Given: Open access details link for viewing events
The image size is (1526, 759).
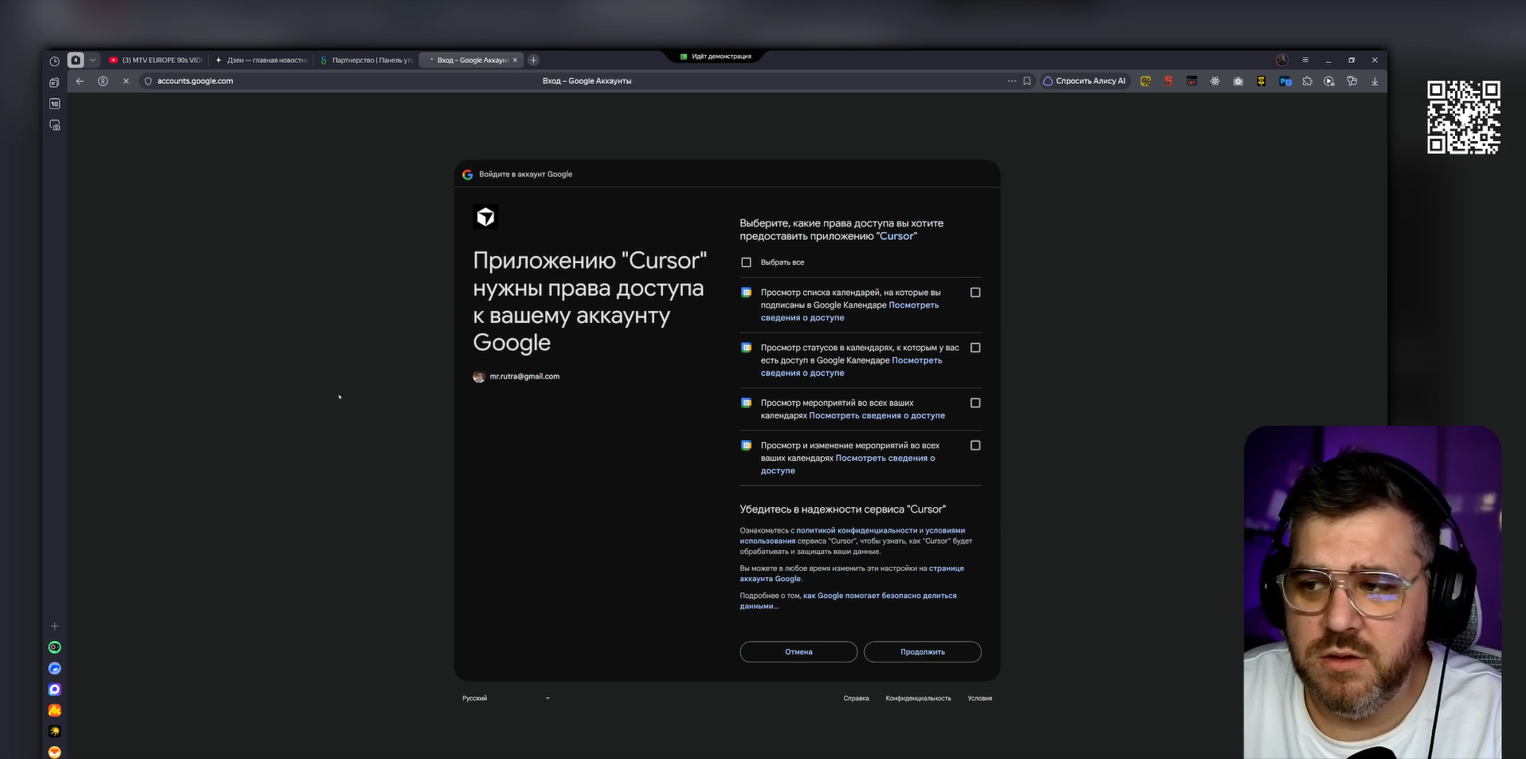Looking at the screenshot, I should pos(877,415).
